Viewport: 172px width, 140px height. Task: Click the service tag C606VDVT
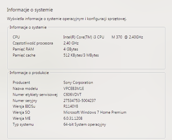pyautogui.click(x=72, y=95)
